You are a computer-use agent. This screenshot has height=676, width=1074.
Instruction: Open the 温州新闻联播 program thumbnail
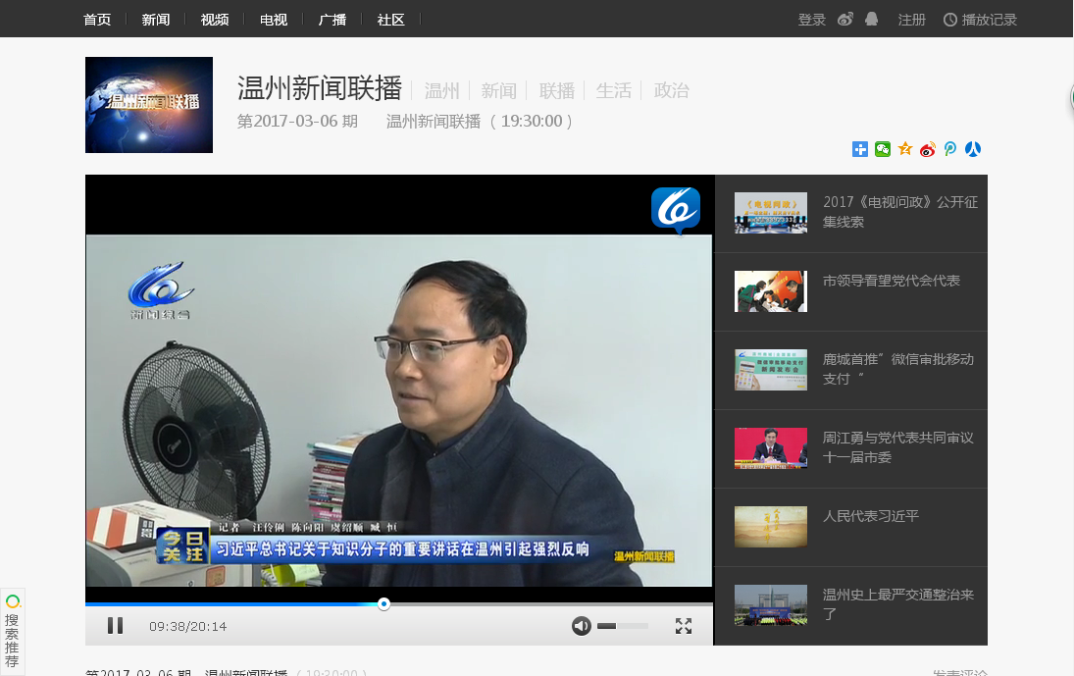point(149,105)
